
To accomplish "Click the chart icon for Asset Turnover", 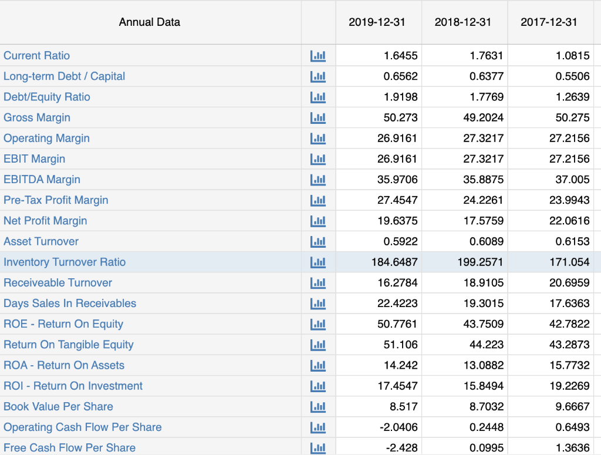I will pyautogui.click(x=318, y=241).
